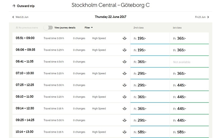Choose 2nd class fare 295 for 07:10 train

pyautogui.click(x=150, y=73)
